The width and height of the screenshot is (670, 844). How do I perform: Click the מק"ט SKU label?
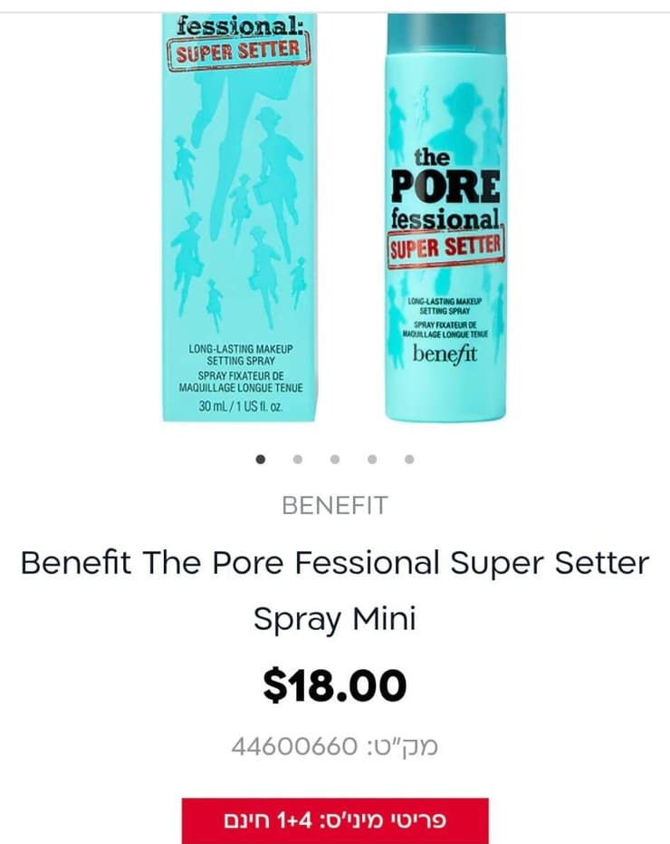[402, 747]
